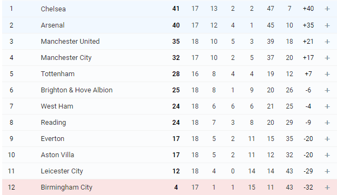This screenshot has width=337, height=195.
Task: Click plus icon in Manchester City row
Action: (327, 58)
